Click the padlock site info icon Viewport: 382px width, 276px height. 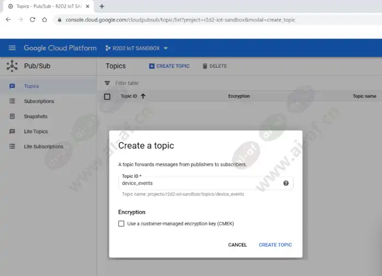click(x=59, y=20)
